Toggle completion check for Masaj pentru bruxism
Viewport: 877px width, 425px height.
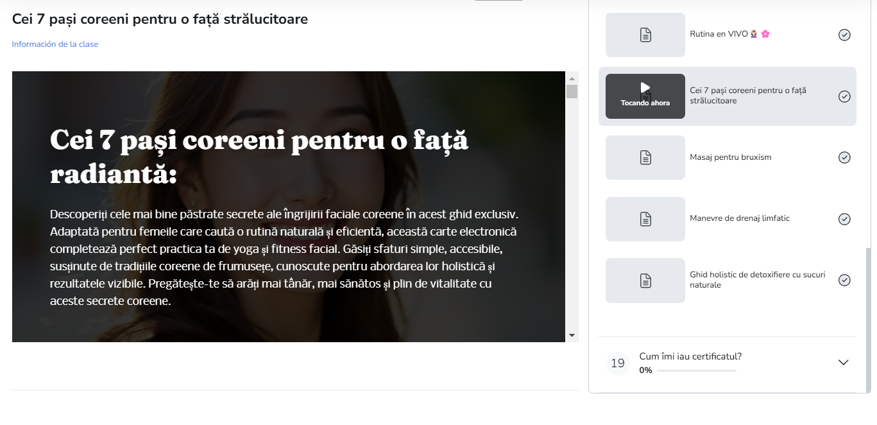(844, 157)
